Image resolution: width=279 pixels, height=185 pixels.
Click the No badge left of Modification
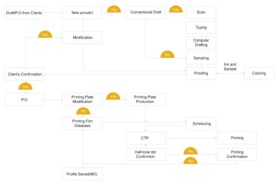45,35
